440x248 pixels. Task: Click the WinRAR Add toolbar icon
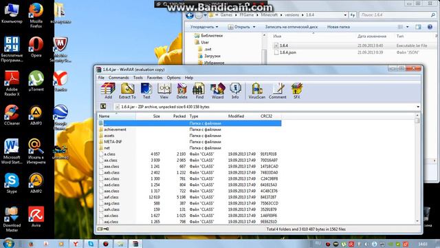[109, 91]
